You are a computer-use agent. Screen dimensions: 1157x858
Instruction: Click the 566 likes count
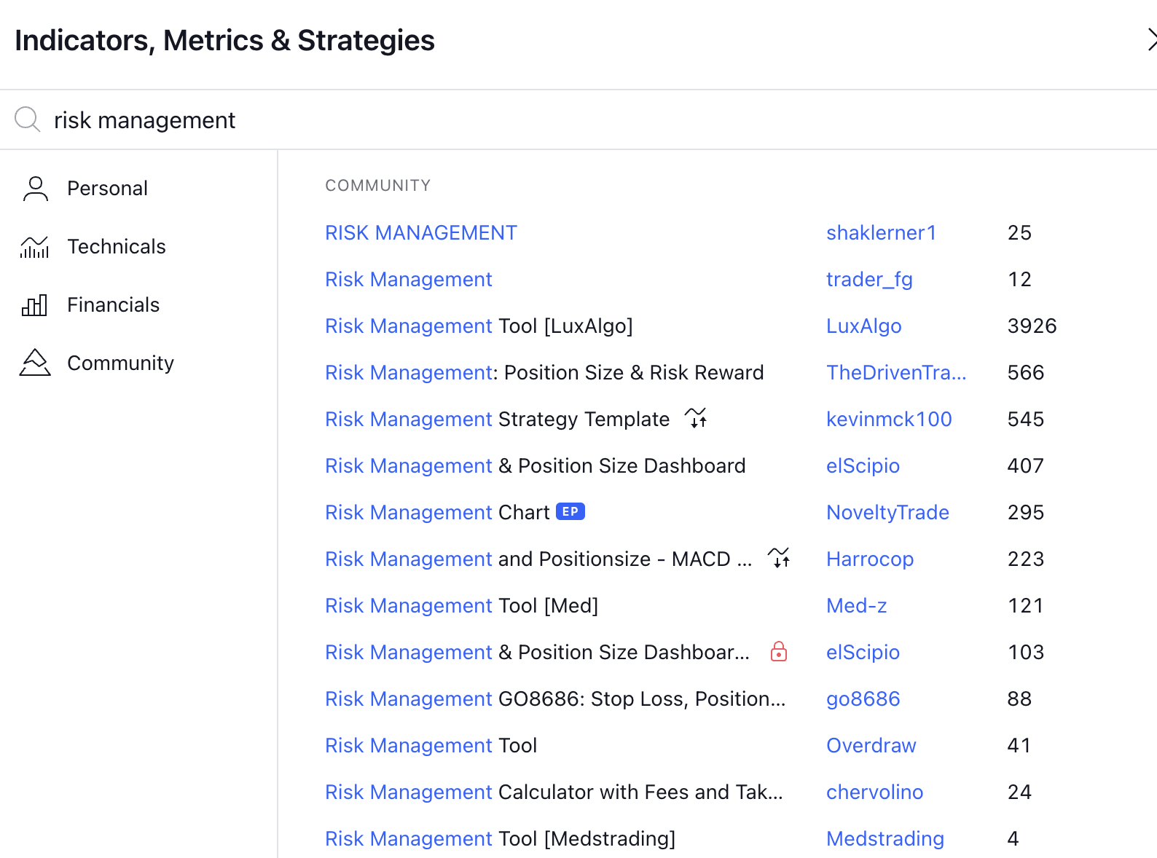click(x=1026, y=372)
